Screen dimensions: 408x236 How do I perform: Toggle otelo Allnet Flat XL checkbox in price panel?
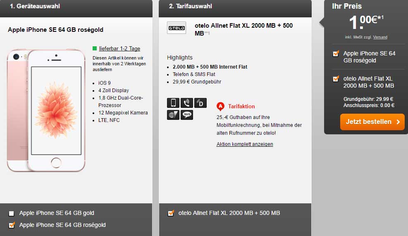click(336, 79)
